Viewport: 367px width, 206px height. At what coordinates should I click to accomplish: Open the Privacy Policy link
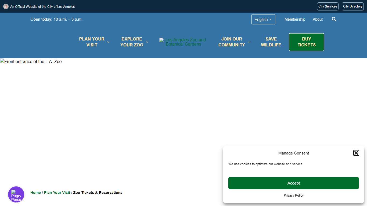tap(293, 196)
